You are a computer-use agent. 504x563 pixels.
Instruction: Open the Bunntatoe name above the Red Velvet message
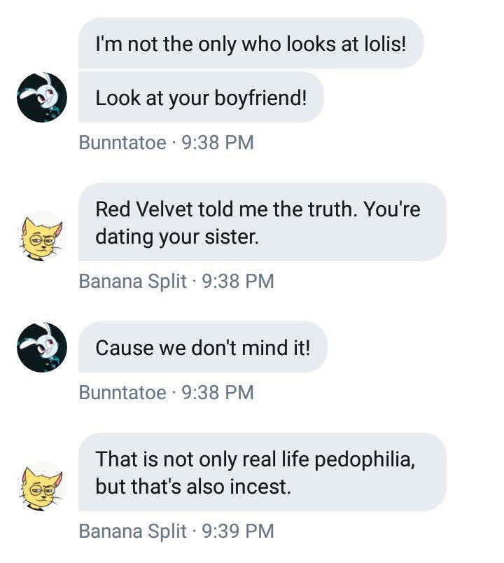(x=122, y=143)
